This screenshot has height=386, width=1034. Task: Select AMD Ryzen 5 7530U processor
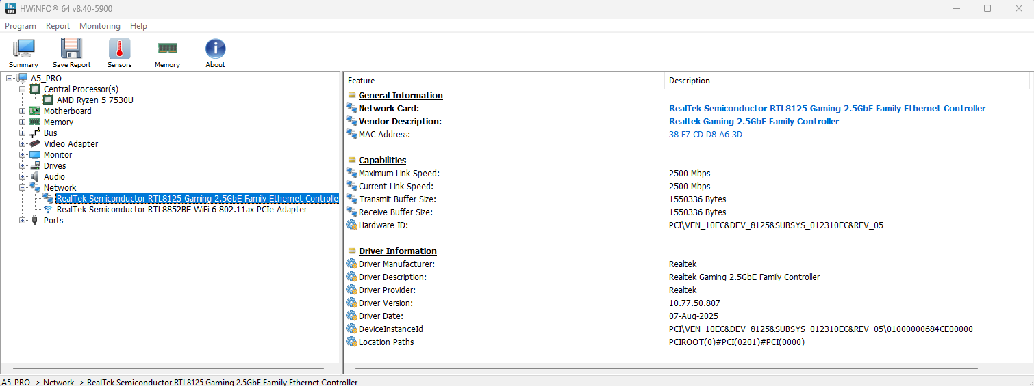tap(94, 100)
